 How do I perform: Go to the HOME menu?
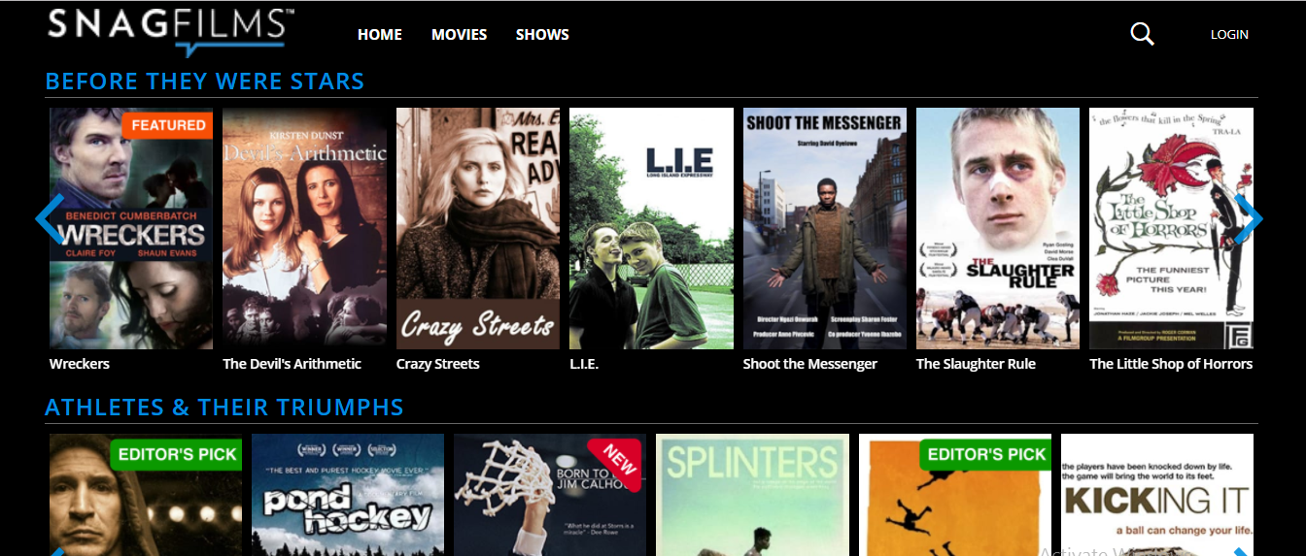click(x=380, y=34)
